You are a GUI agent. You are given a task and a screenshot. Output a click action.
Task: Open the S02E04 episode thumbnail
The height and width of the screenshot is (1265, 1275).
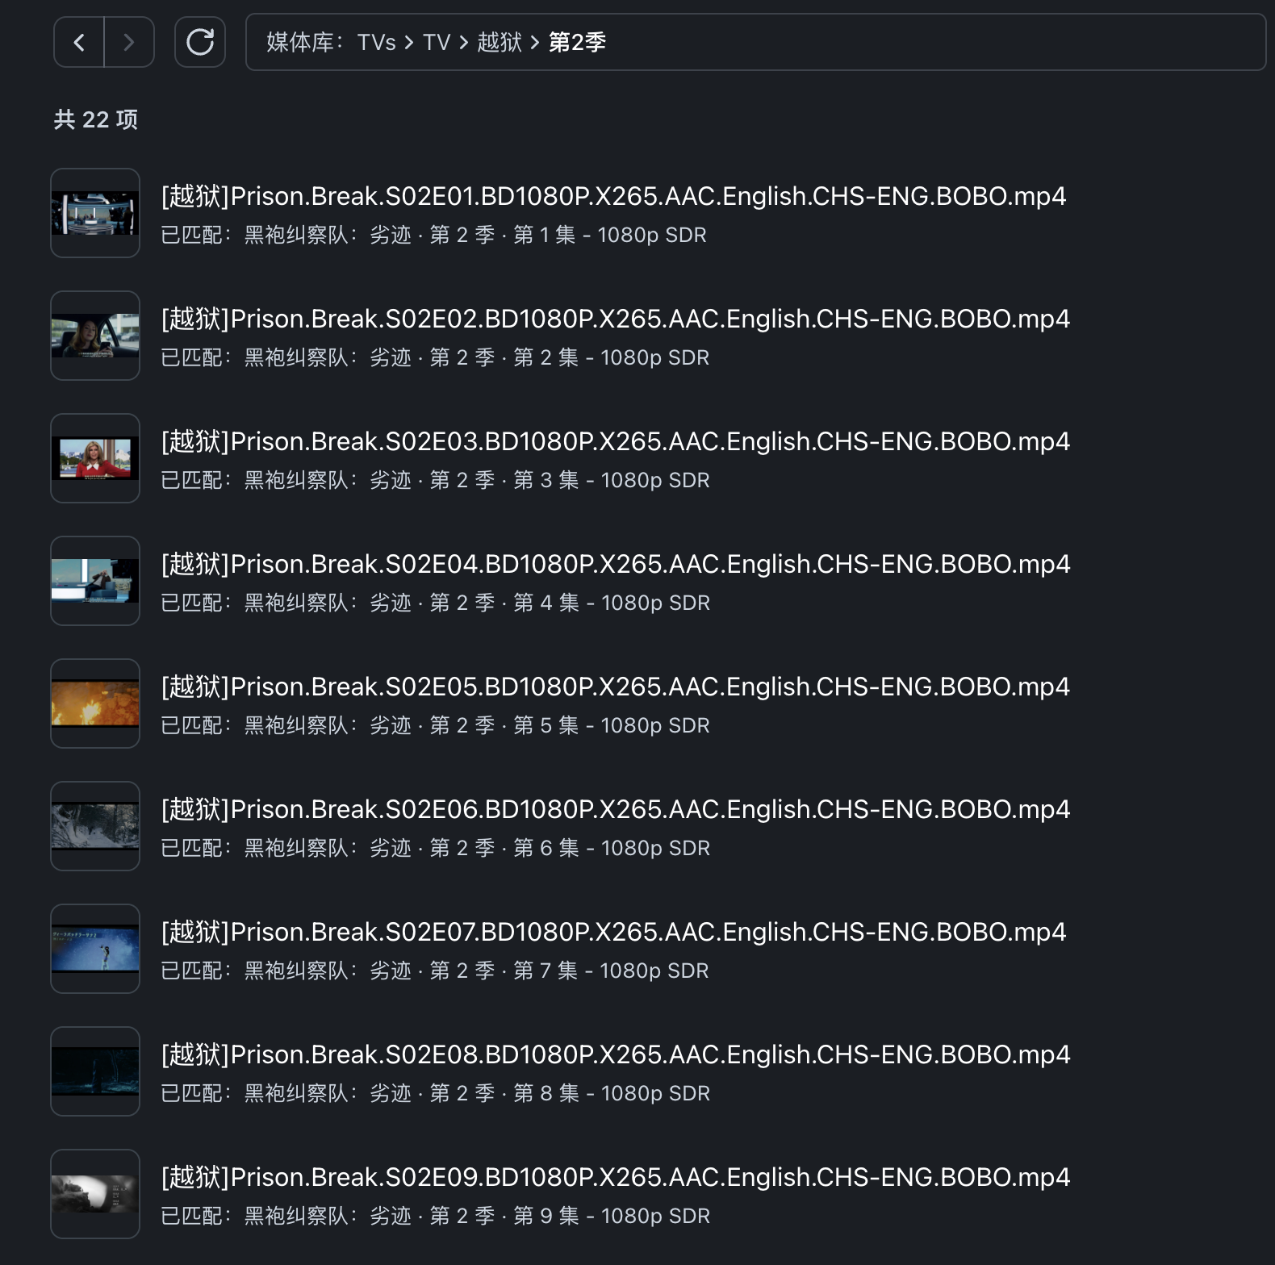point(95,581)
